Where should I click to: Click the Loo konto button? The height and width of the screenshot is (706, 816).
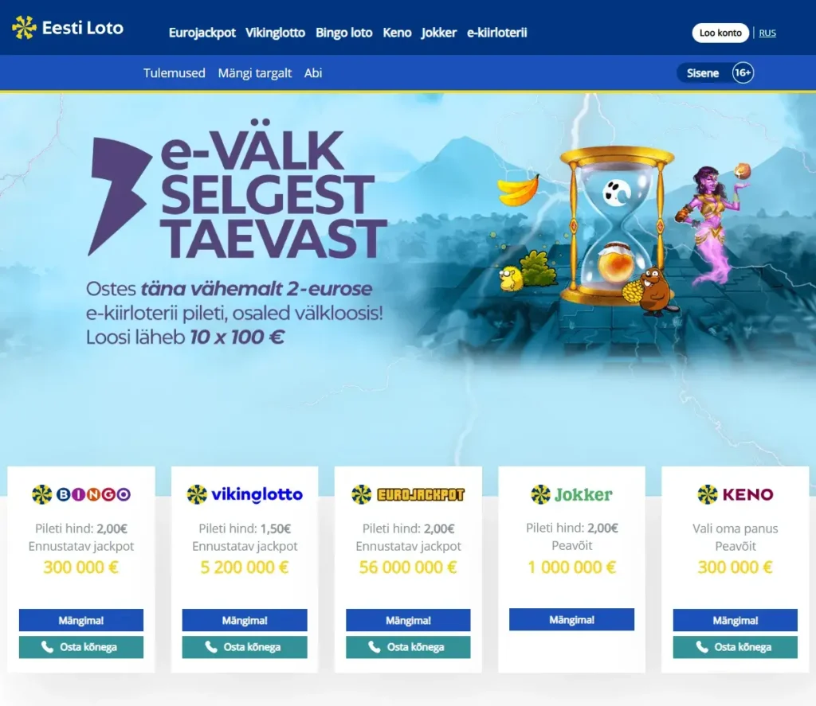(x=720, y=33)
